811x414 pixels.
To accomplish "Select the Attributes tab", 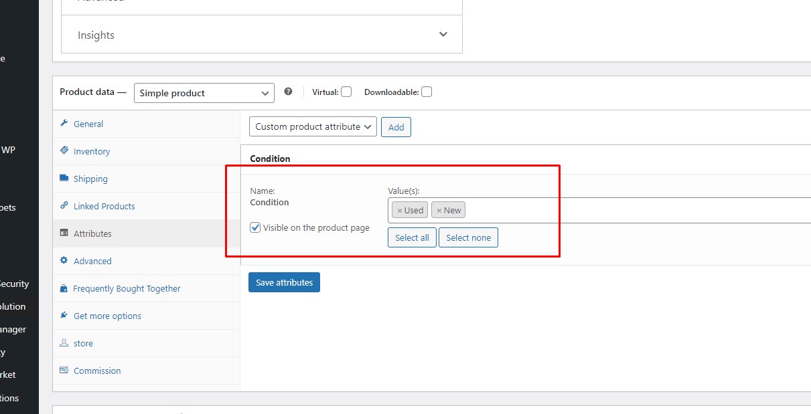I will [146, 233].
